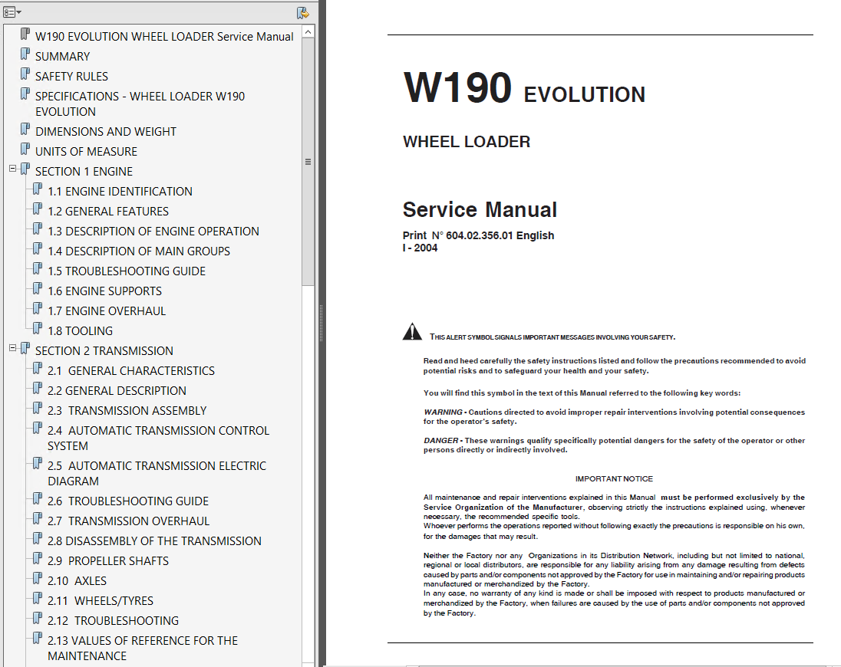Click the expand current bookmark icon

pyautogui.click(x=303, y=13)
